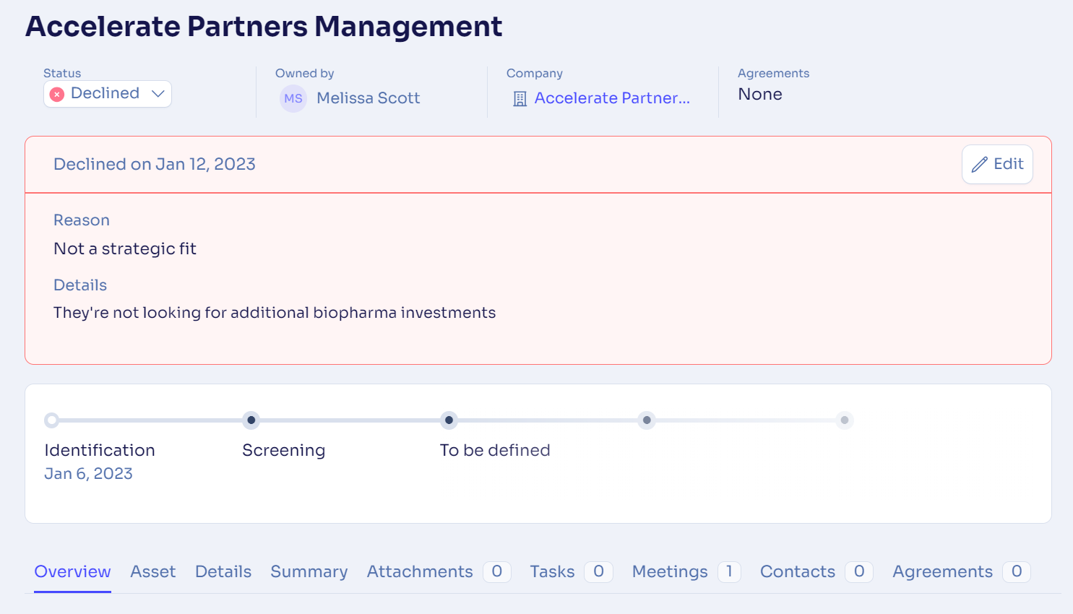Click the Screening stage marker
The image size is (1073, 614).
point(251,420)
